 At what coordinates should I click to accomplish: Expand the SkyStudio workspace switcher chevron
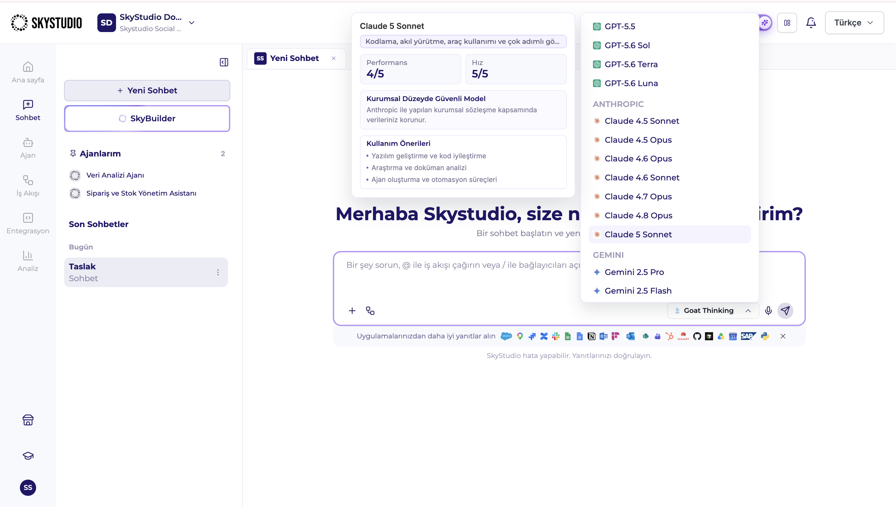(192, 23)
